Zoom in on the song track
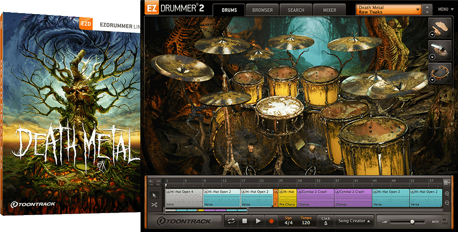The width and height of the screenshot is (458, 232). (447, 194)
